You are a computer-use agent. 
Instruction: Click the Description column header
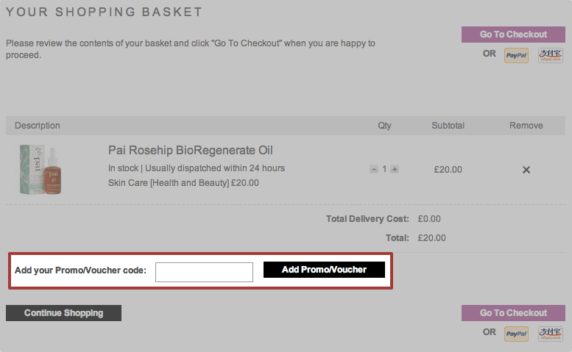coord(38,126)
